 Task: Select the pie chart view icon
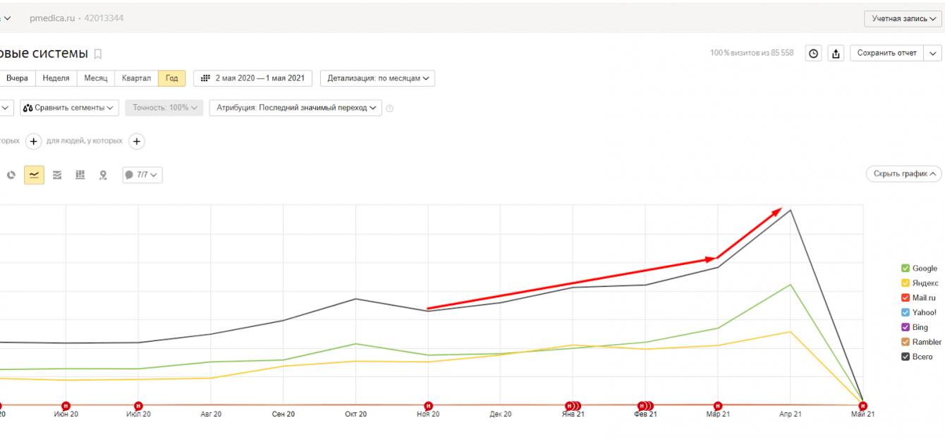point(11,175)
